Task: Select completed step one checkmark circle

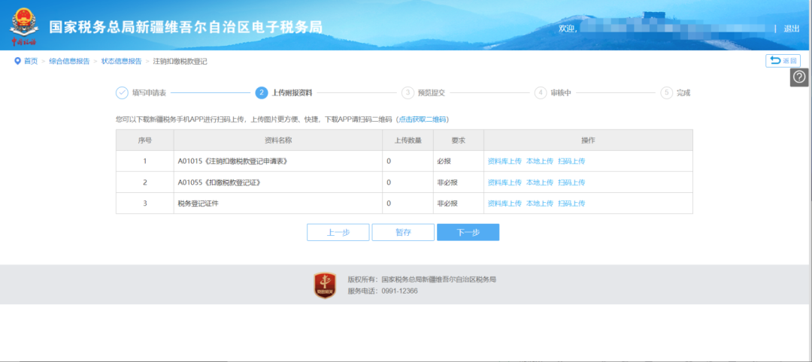Action: pyautogui.click(x=122, y=92)
